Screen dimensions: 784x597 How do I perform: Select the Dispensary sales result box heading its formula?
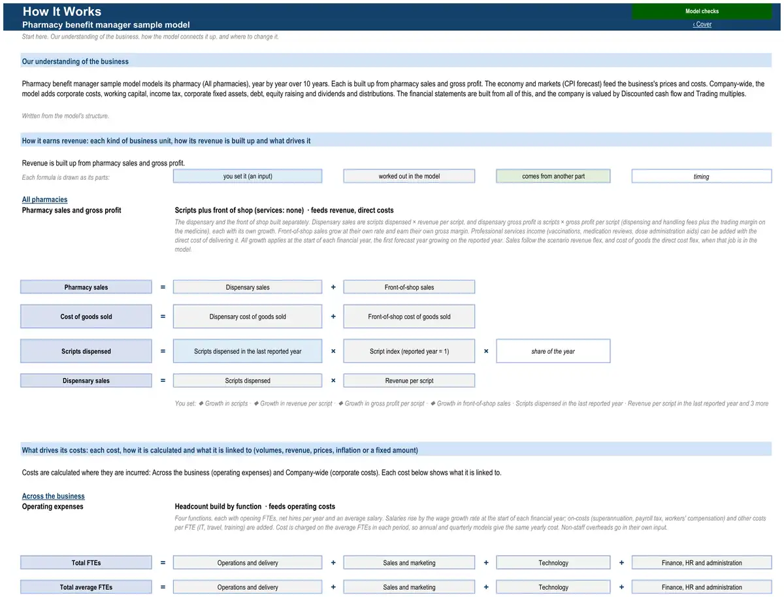(86, 381)
